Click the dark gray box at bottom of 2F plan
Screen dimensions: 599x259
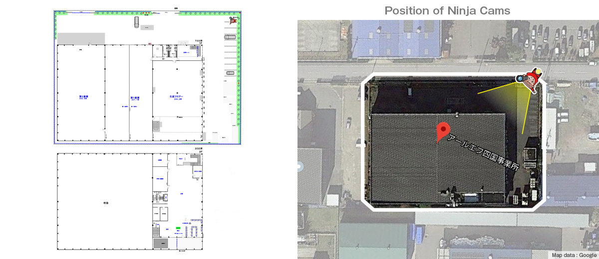161,244
